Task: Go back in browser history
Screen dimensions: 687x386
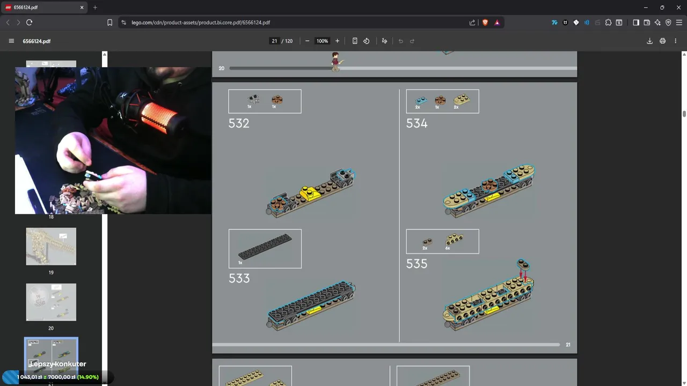Action: 8,23
